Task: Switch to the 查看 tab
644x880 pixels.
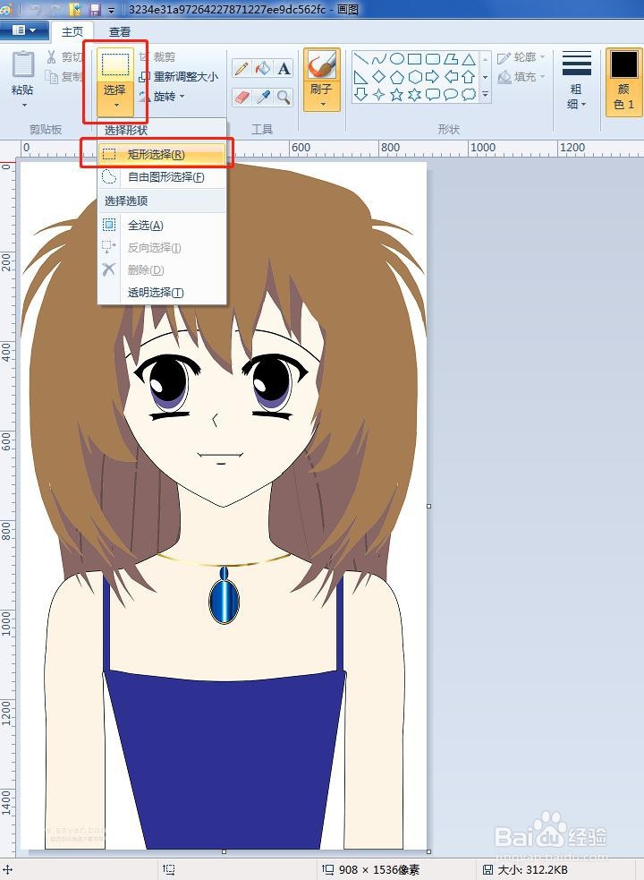Action: coord(120,32)
